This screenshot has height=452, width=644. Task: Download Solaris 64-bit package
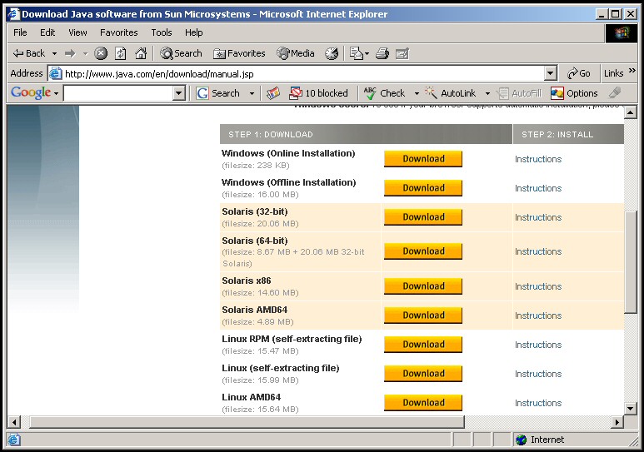point(423,251)
